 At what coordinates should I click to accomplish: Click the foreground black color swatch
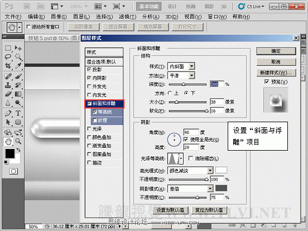click(x=10, y=153)
